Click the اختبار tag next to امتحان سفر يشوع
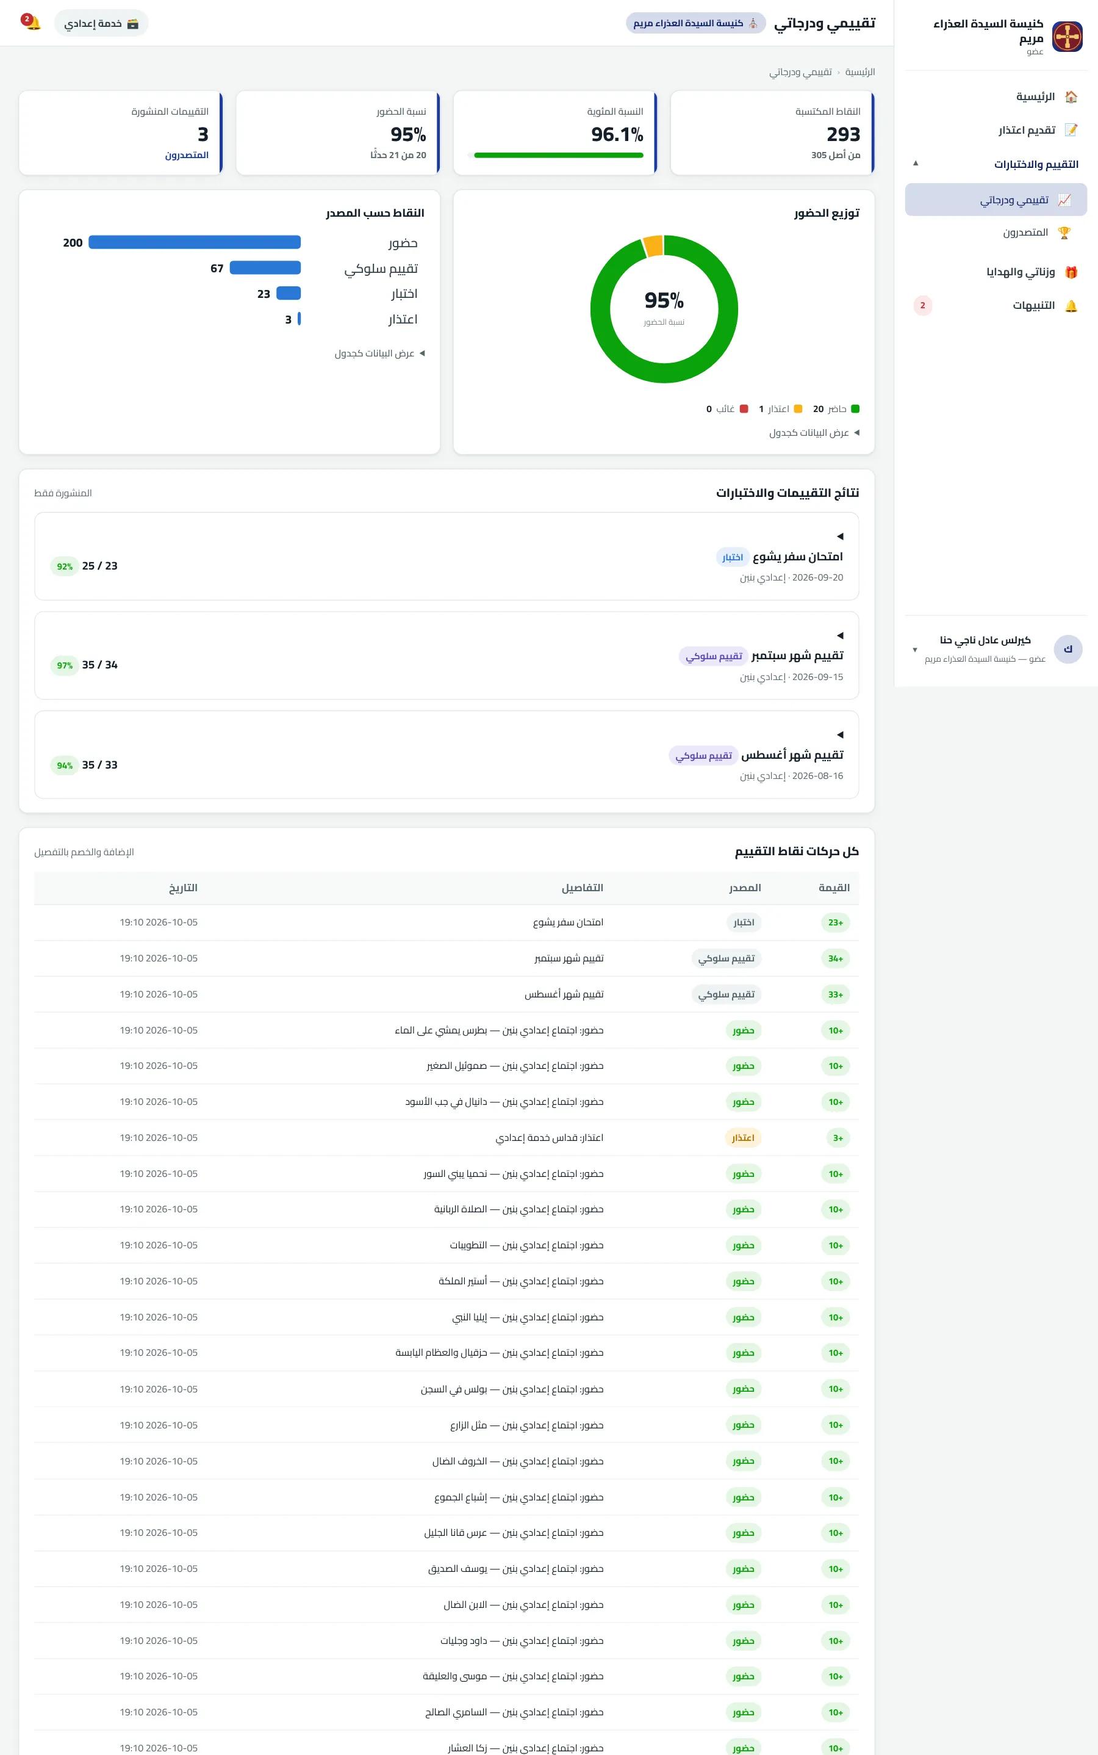Image resolution: width=1098 pixels, height=1755 pixels. pyautogui.click(x=732, y=557)
